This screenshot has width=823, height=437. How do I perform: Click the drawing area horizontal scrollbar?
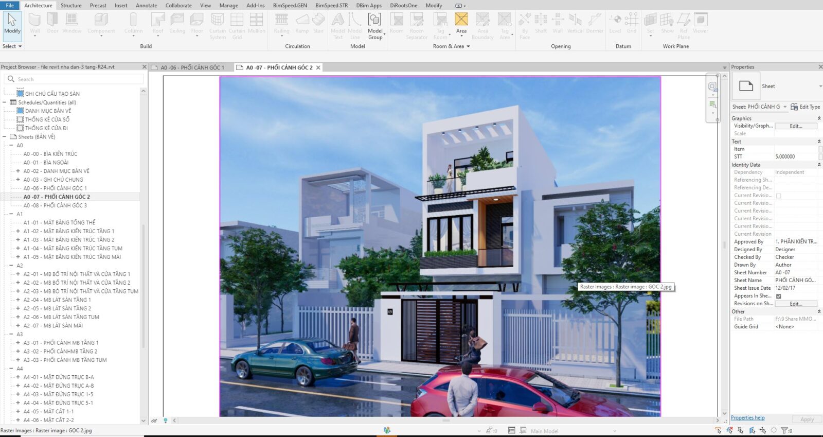point(446,421)
